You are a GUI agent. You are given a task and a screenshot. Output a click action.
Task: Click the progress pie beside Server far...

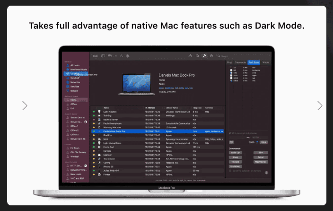point(85,122)
